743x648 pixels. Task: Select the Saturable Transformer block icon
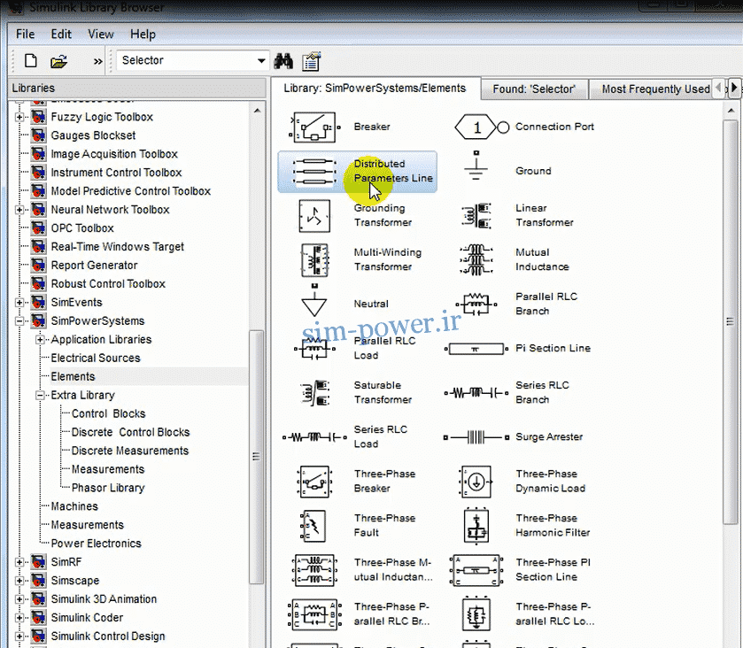point(314,393)
